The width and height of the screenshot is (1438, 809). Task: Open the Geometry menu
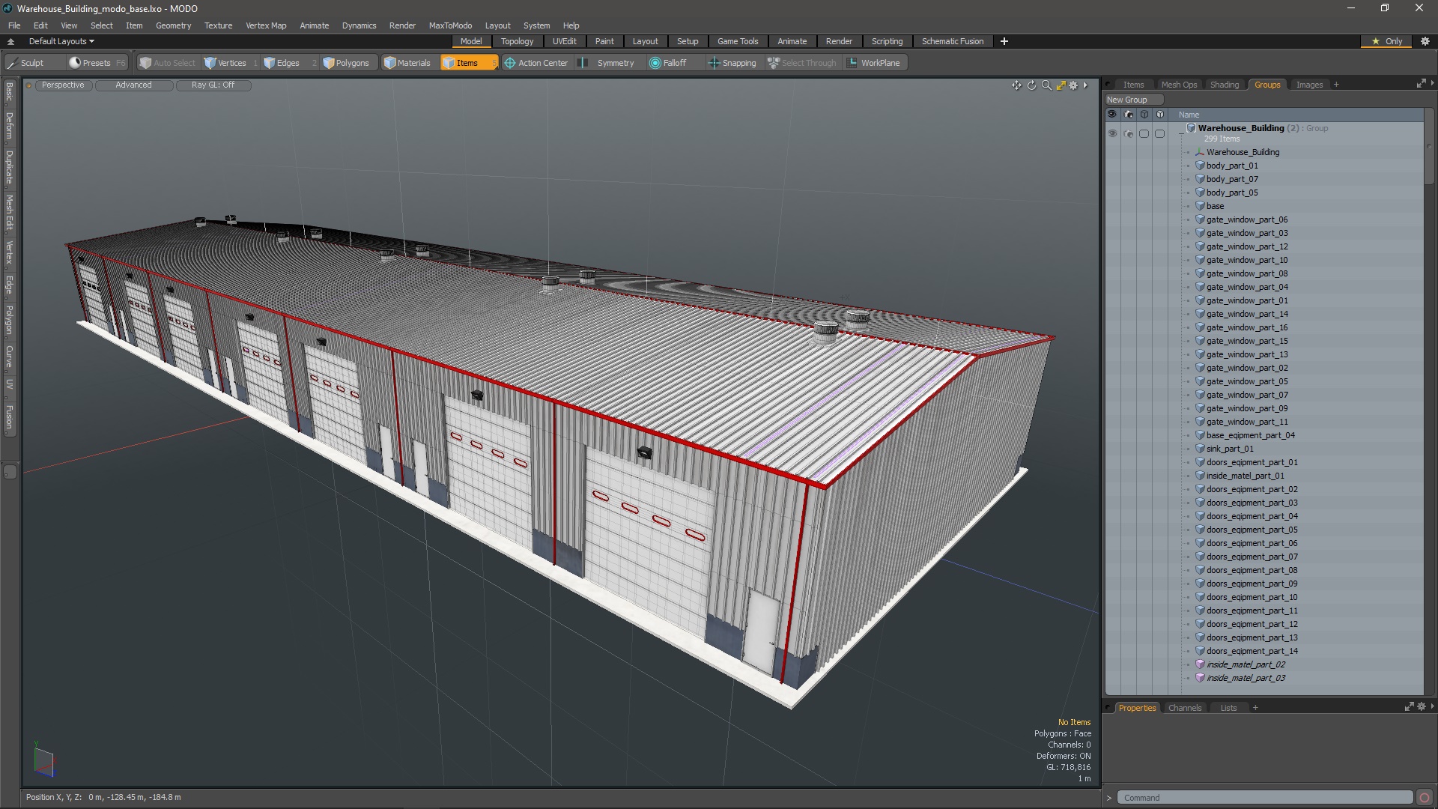173,25
